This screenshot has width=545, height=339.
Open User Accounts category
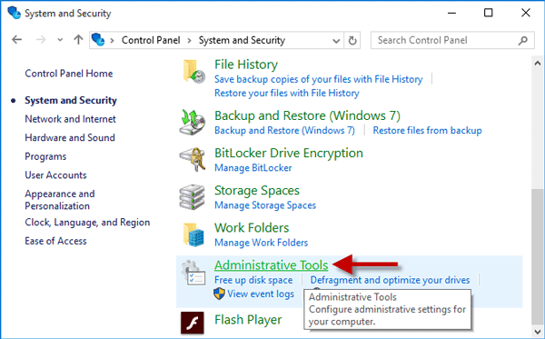point(55,175)
